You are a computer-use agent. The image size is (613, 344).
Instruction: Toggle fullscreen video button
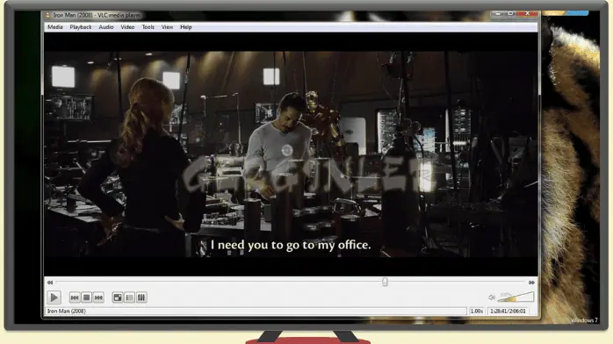(x=118, y=297)
